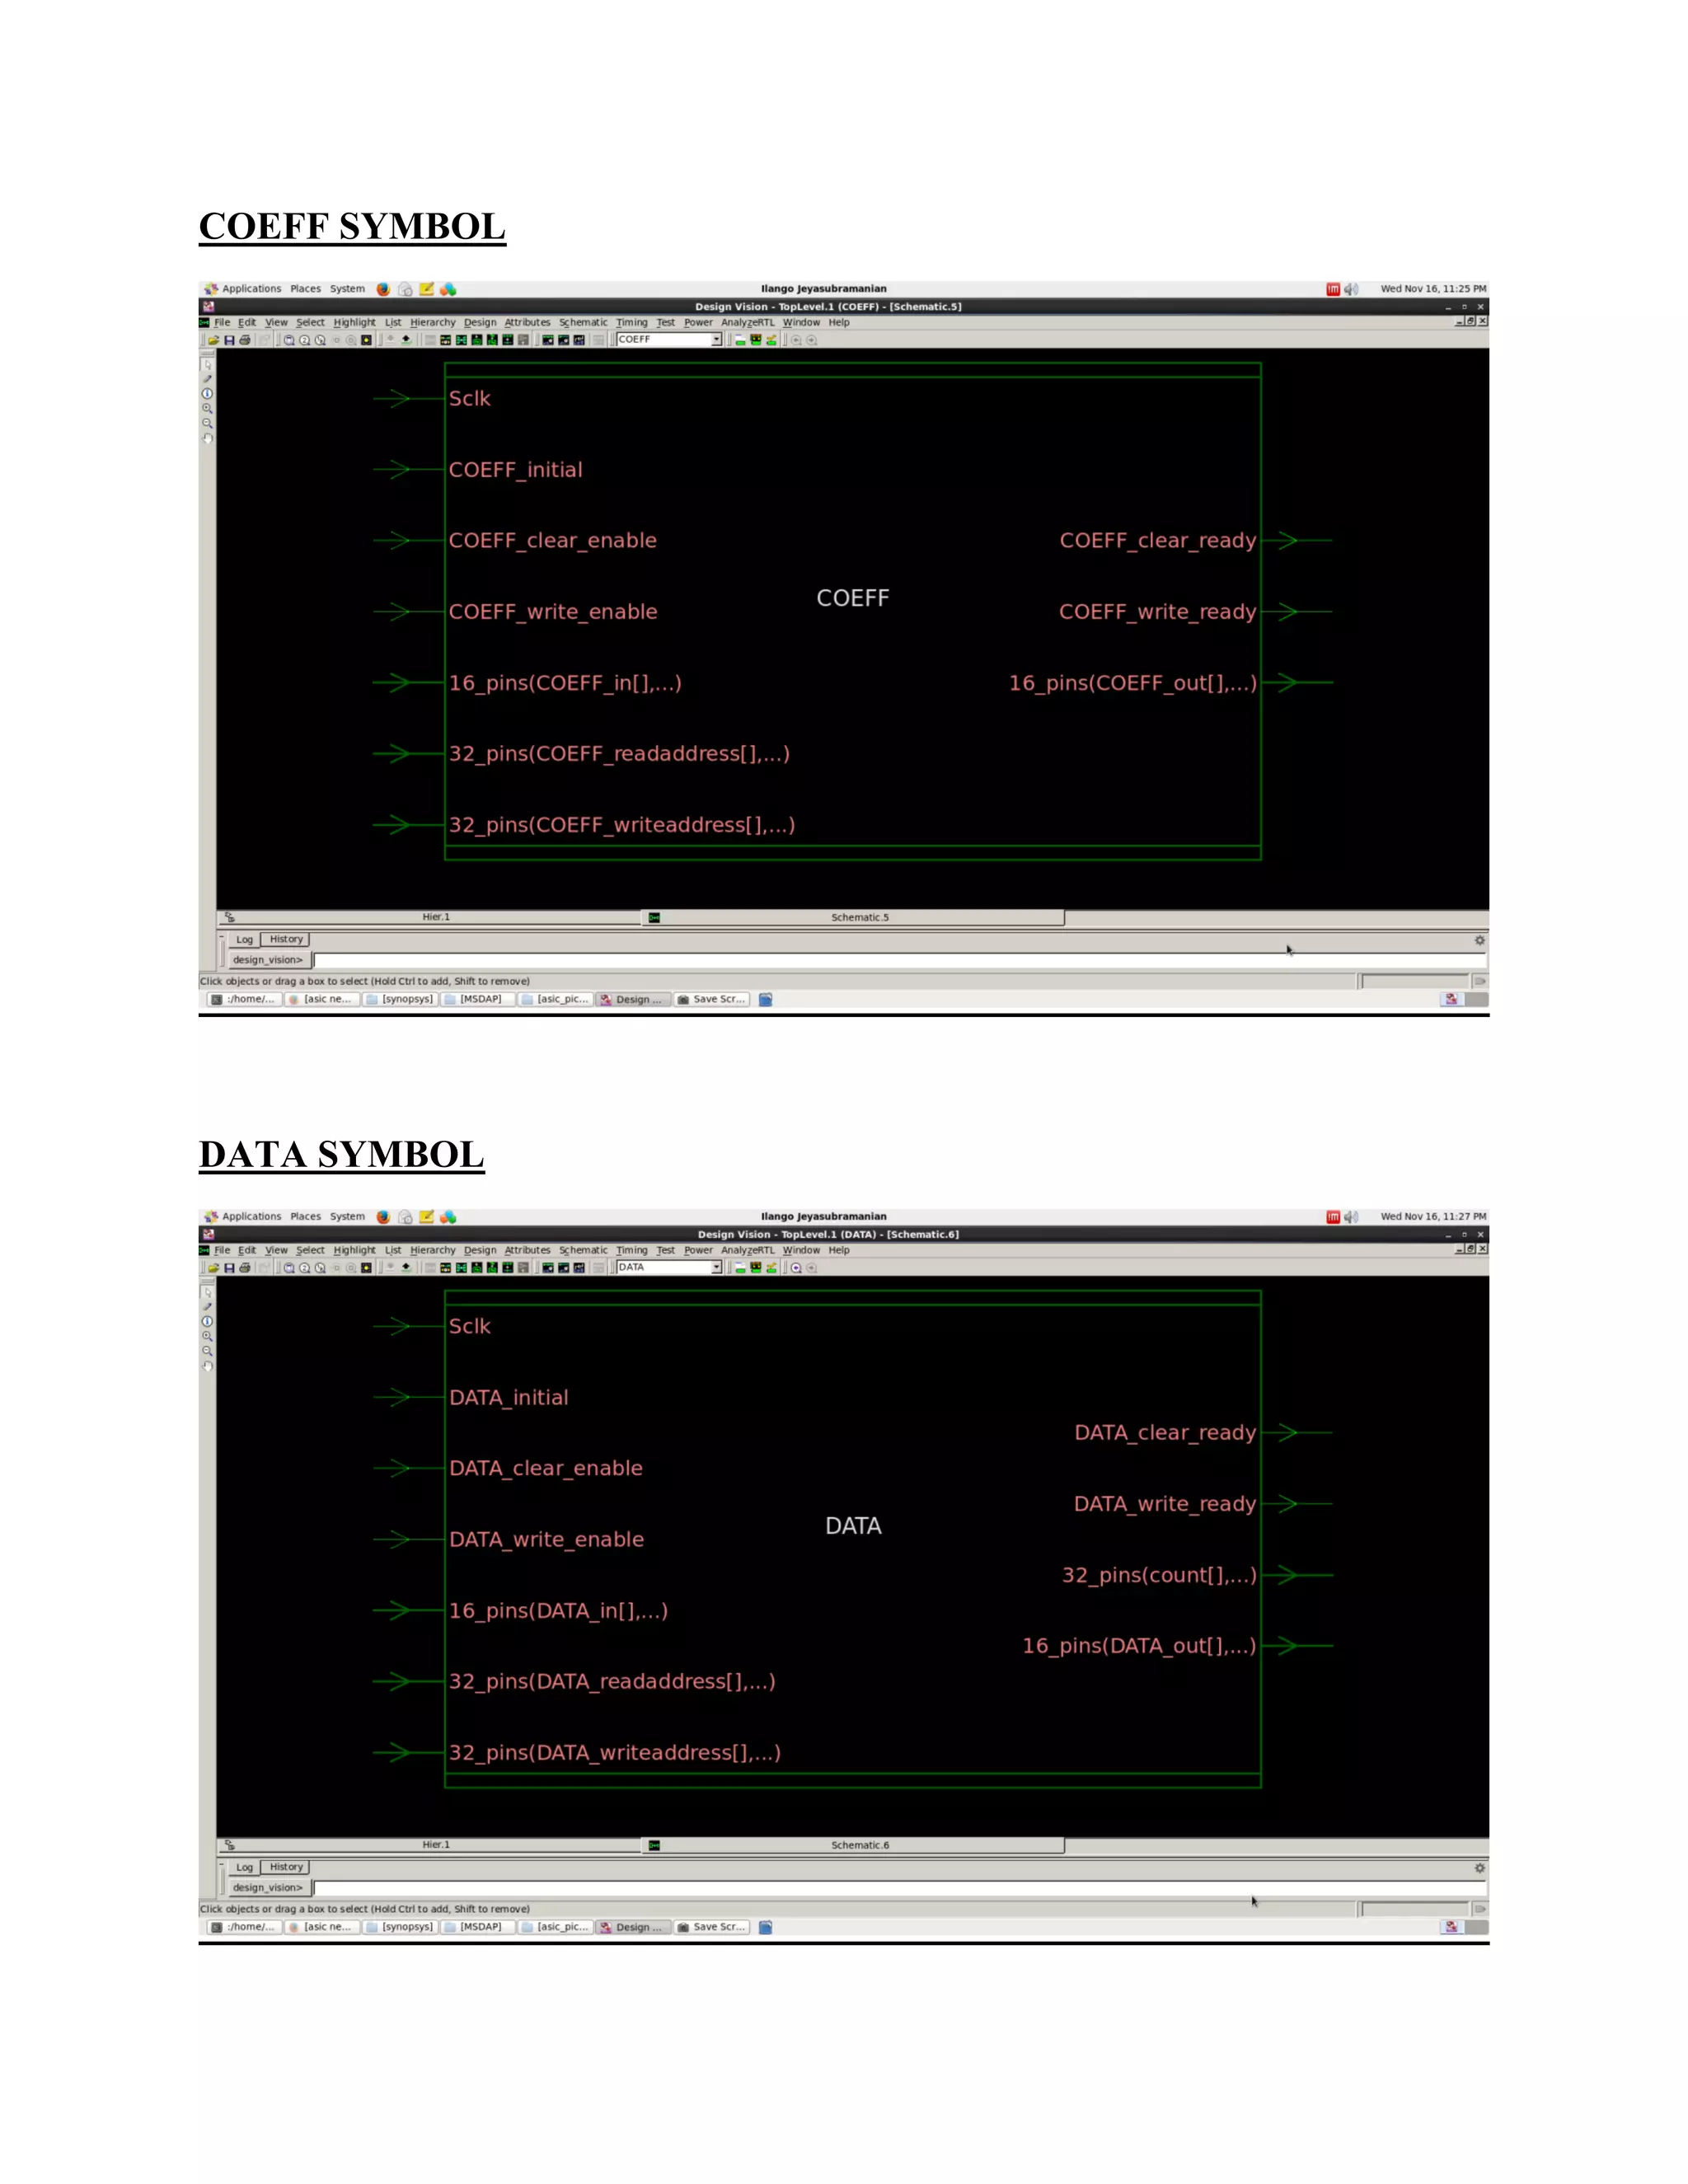Click the Save icon in the COEFF window toolbar
Viewport: 1688px width, 2184px height.
point(229,340)
